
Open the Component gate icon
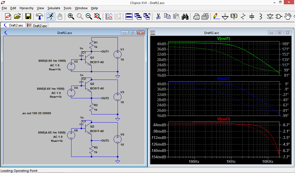point(279,16)
